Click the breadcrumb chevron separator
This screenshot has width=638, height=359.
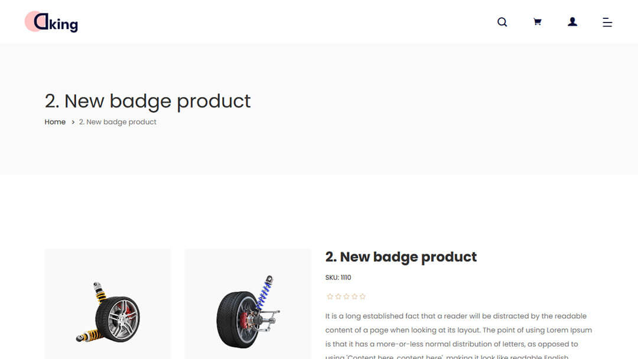(73, 122)
